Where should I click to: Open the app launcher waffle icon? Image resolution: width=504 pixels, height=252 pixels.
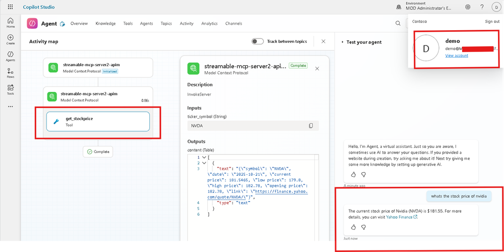coord(10,7)
